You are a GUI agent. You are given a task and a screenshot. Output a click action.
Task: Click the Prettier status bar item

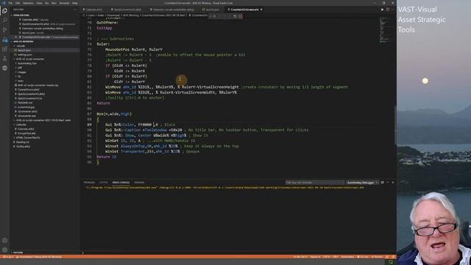[x=378, y=257]
